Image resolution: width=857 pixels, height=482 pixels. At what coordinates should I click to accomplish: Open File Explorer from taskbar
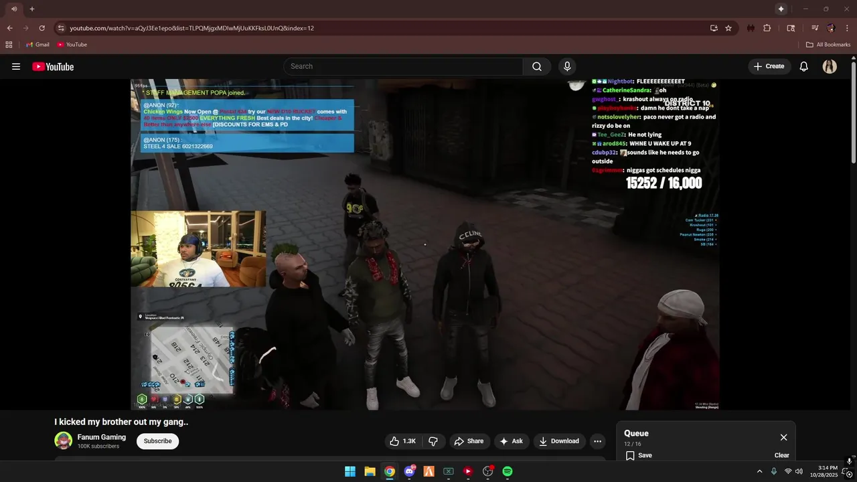[370, 471]
